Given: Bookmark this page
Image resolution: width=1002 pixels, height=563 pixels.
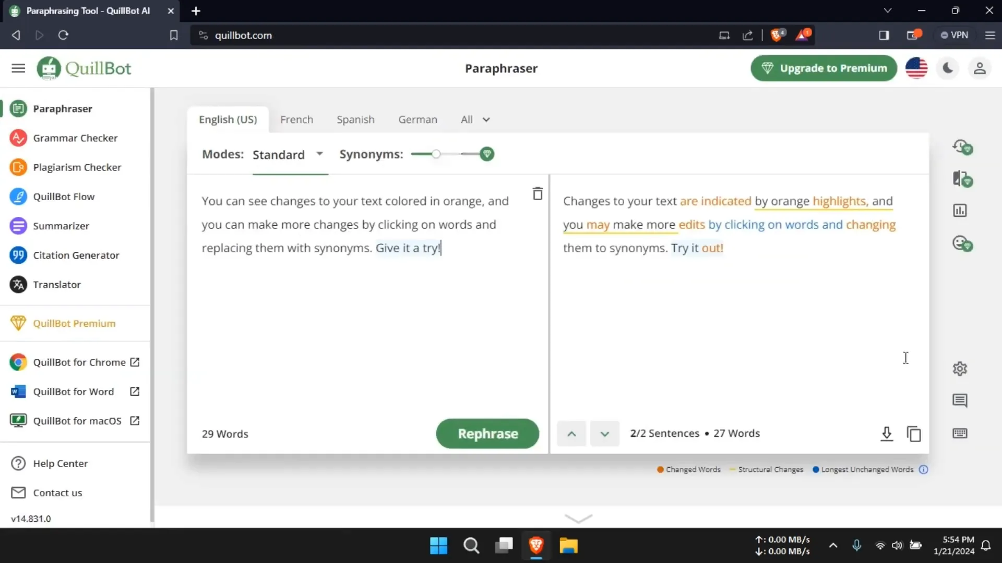Looking at the screenshot, I should 174,35.
